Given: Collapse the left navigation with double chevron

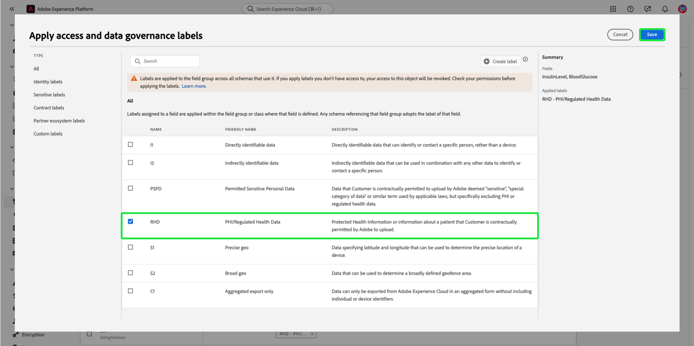Looking at the screenshot, I should tap(12, 9).
